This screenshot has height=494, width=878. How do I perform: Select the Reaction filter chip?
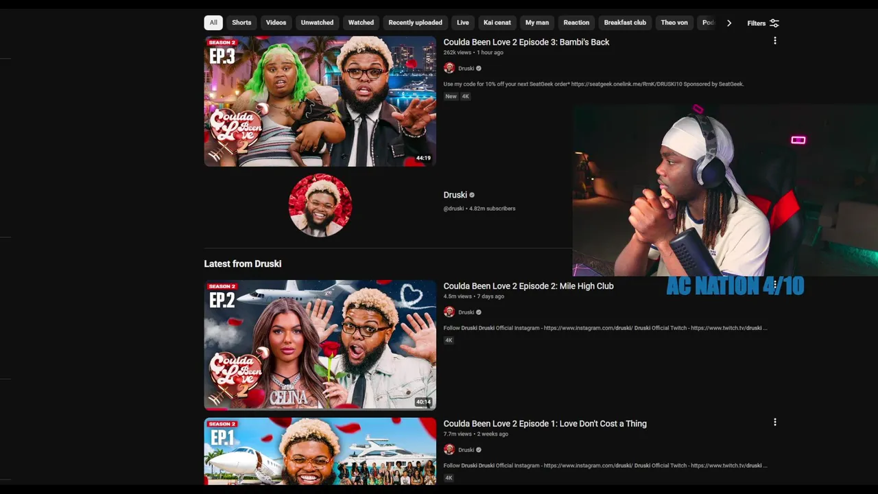click(576, 23)
